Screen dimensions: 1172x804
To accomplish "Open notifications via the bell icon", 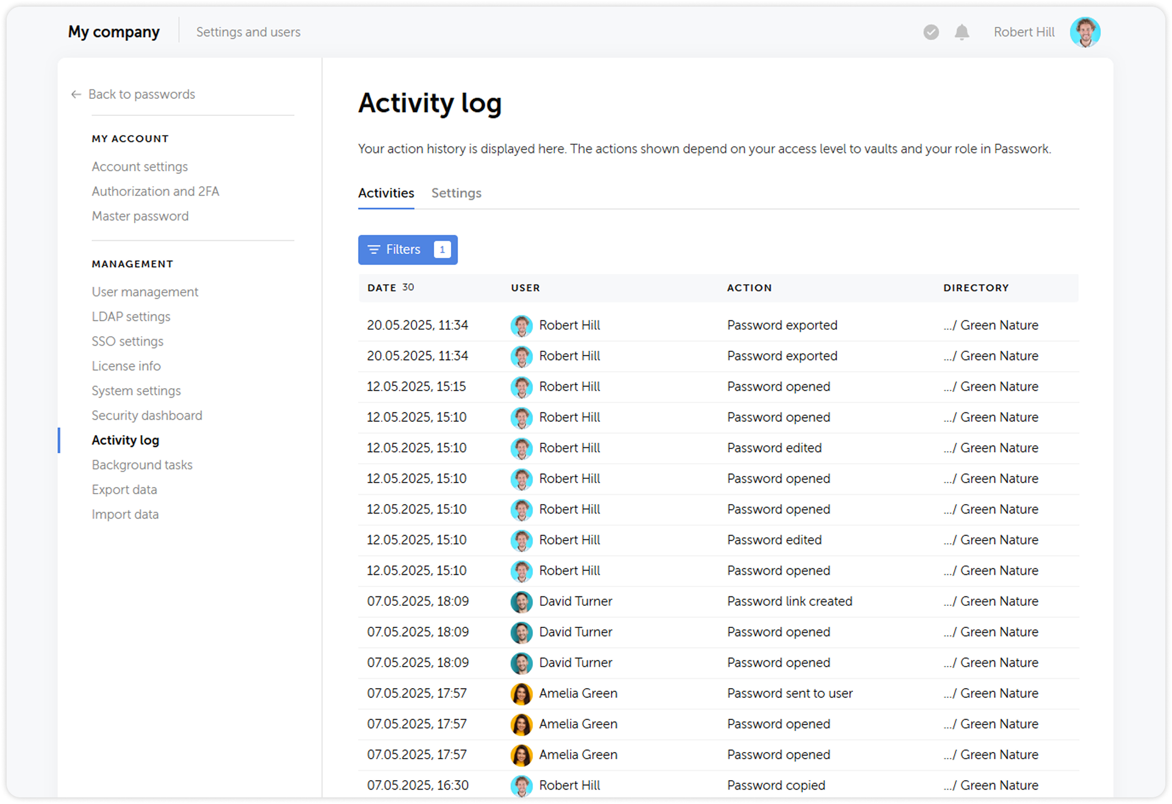I will tap(962, 32).
